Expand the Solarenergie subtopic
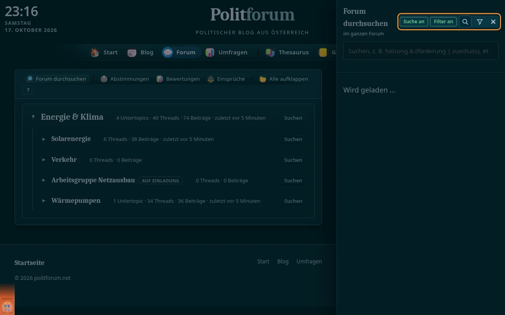The width and height of the screenshot is (505, 315). coord(44,139)
